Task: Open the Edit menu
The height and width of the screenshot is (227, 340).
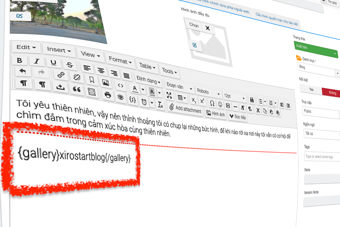Action: pos(26,47)
